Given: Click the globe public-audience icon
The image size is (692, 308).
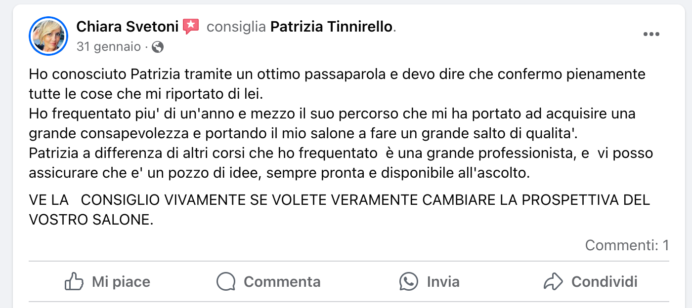Looking at the screenshot, I should coord(158,47).
